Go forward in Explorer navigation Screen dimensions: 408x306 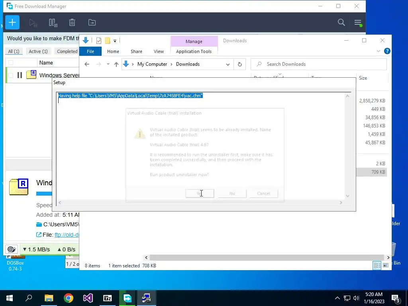pyautogui.click(x=99, y=64)
